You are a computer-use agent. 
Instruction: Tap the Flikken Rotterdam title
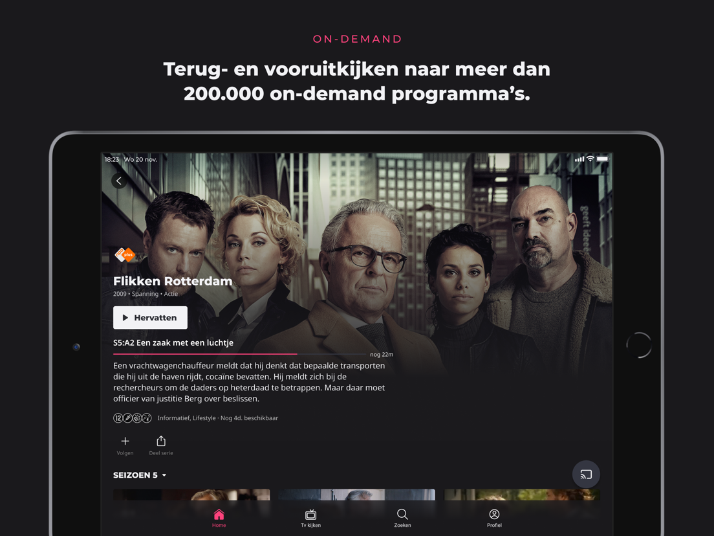coord(173,281)
